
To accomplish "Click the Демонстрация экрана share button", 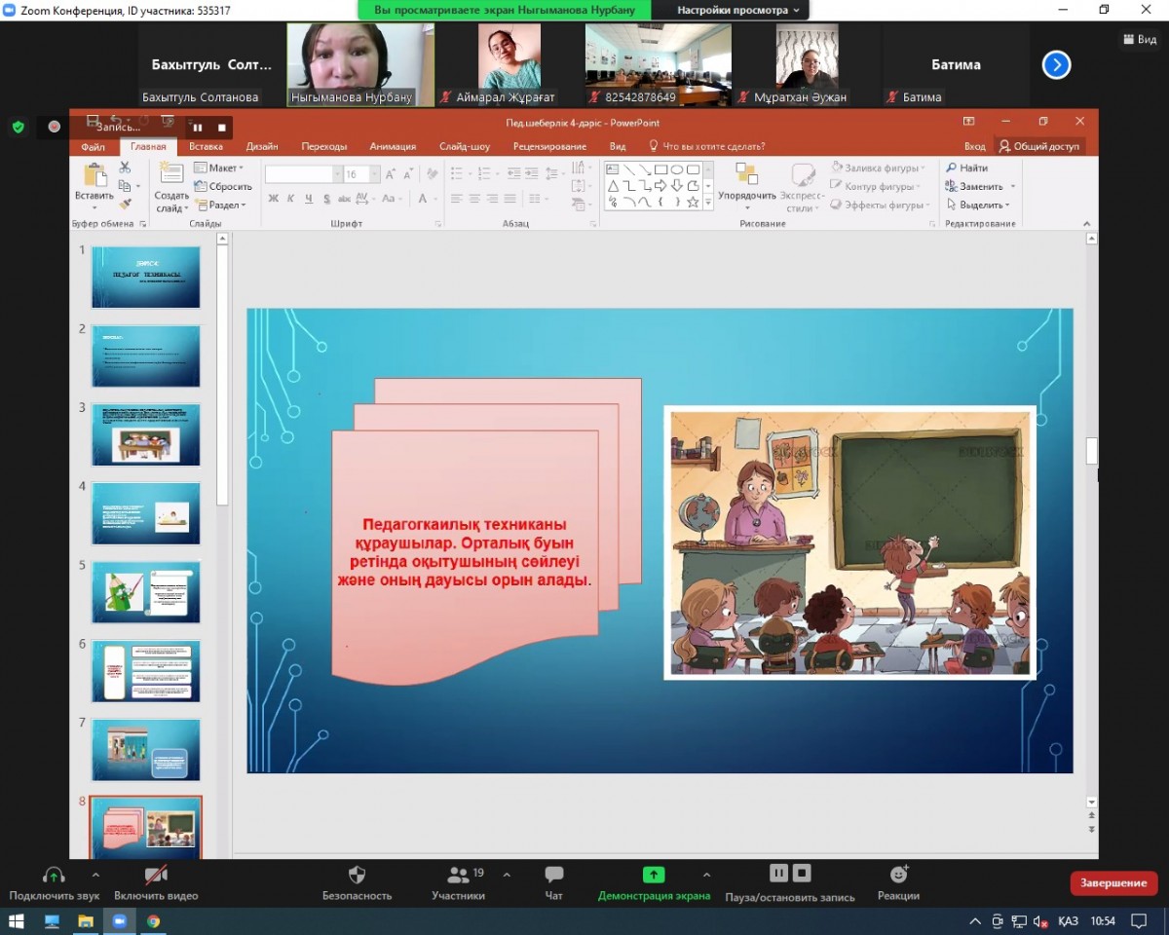I will (x=654, y=875).
